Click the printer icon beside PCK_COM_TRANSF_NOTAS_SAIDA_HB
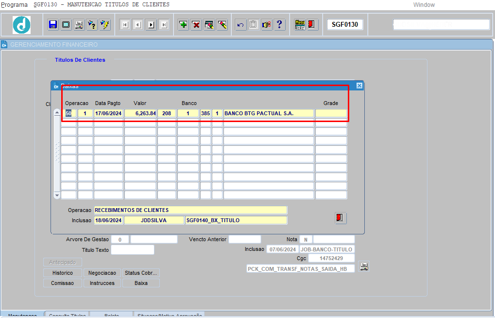 pos(364,266)
